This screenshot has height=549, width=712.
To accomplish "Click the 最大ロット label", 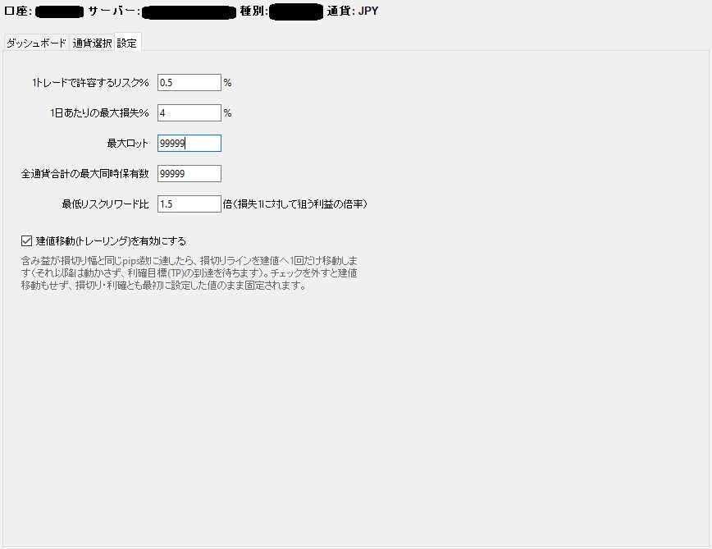I will point(128,144).
